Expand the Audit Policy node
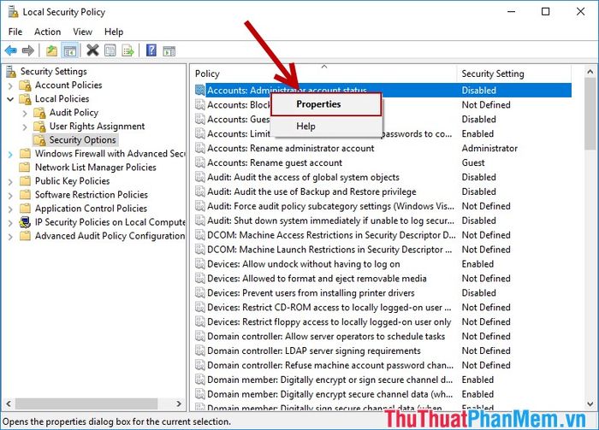 pos(25,114)
